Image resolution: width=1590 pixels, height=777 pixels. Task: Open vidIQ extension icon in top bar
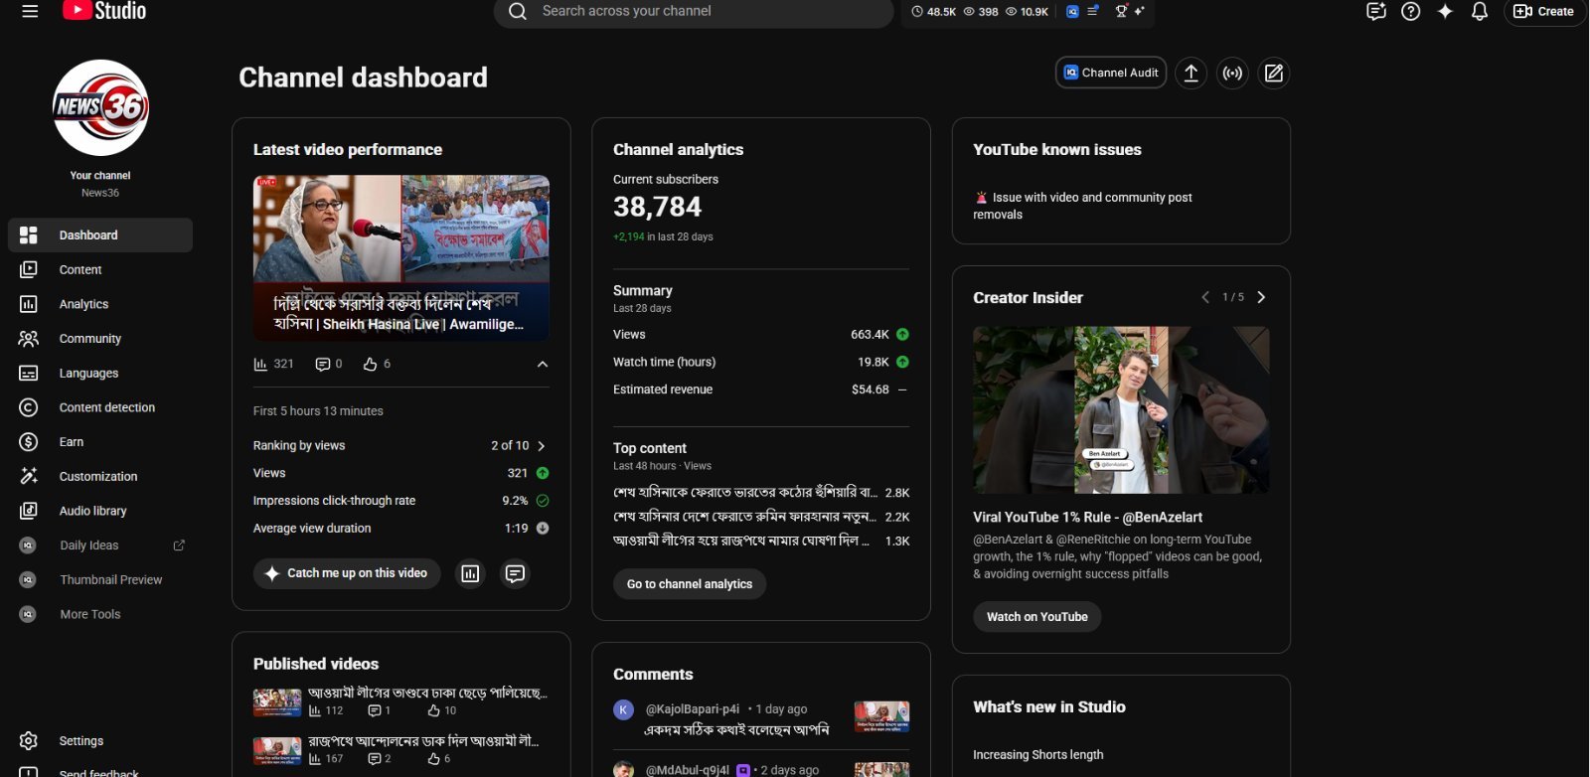[1072, 12]
